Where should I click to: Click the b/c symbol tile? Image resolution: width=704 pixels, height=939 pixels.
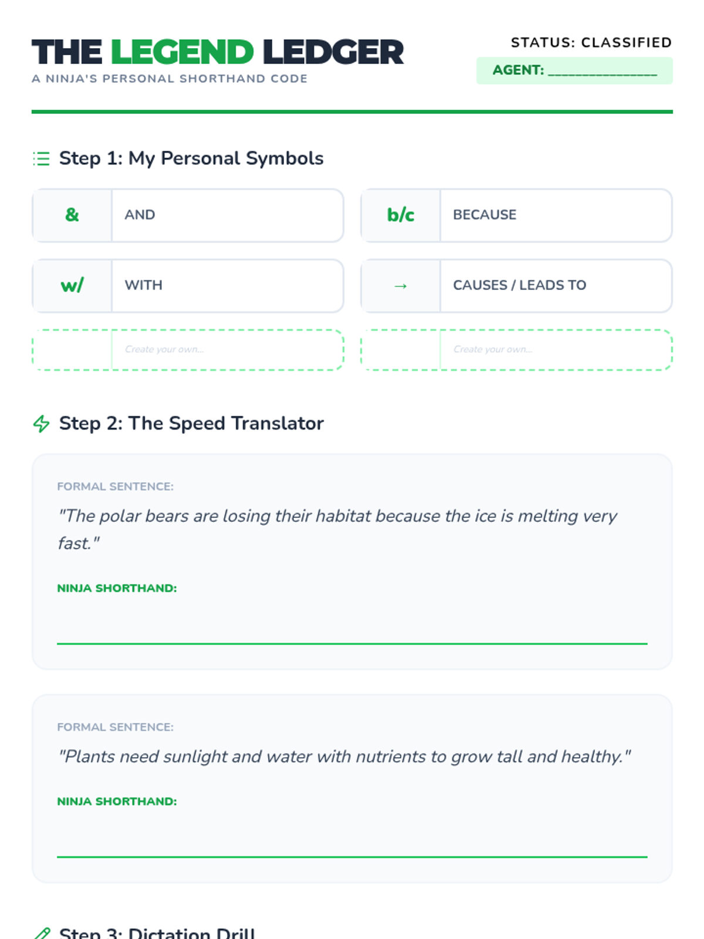[x=401, y=215]
